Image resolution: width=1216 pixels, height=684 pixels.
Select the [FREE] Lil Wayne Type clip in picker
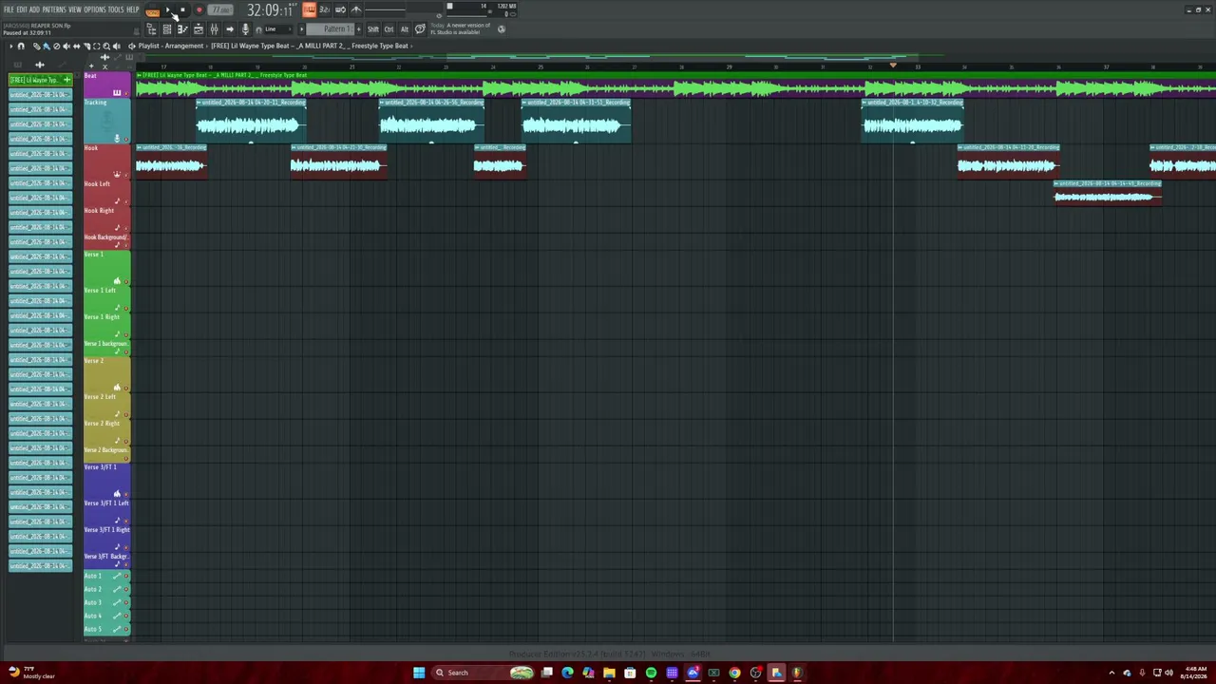[x=40, y=80]
